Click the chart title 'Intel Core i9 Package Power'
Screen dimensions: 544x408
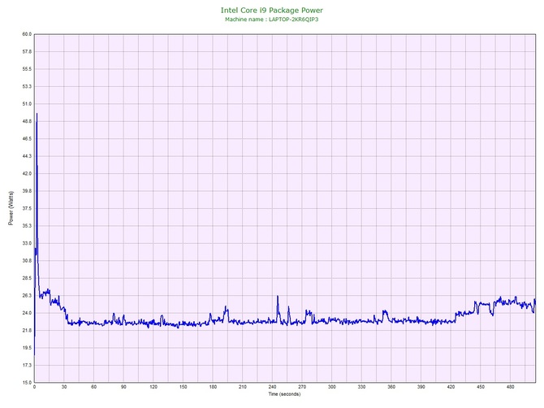tap(272, 11)
